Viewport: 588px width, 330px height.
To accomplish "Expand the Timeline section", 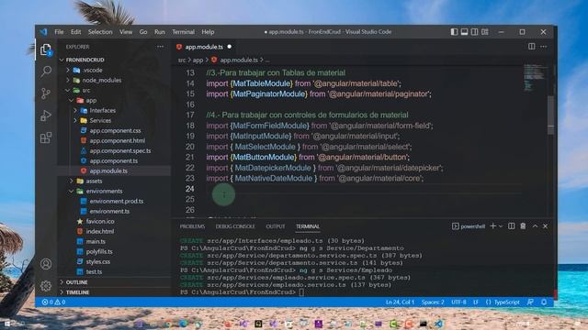I will point(77,292).
